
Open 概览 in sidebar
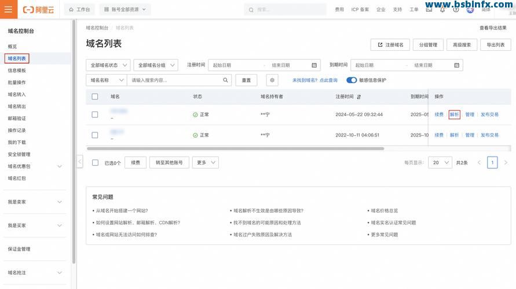point(12,47)
